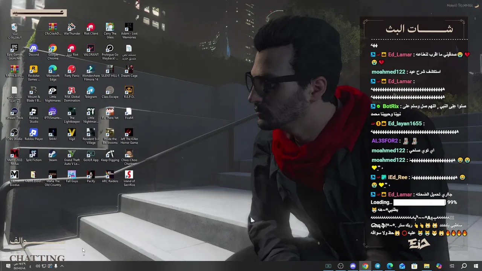The height and width of the screenshot is (271, 482).
Task: Open Mafia The Old Country shortcut
Action: click(x=53, y=178)
